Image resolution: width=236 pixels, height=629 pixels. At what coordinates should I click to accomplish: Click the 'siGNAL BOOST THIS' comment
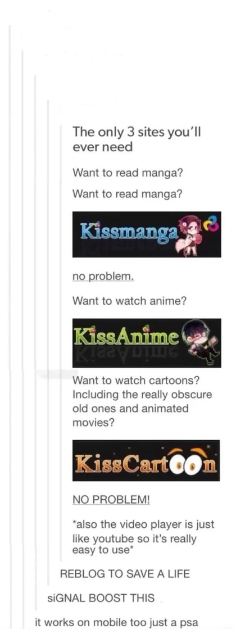pyautogui.click(x=101, y=598)
